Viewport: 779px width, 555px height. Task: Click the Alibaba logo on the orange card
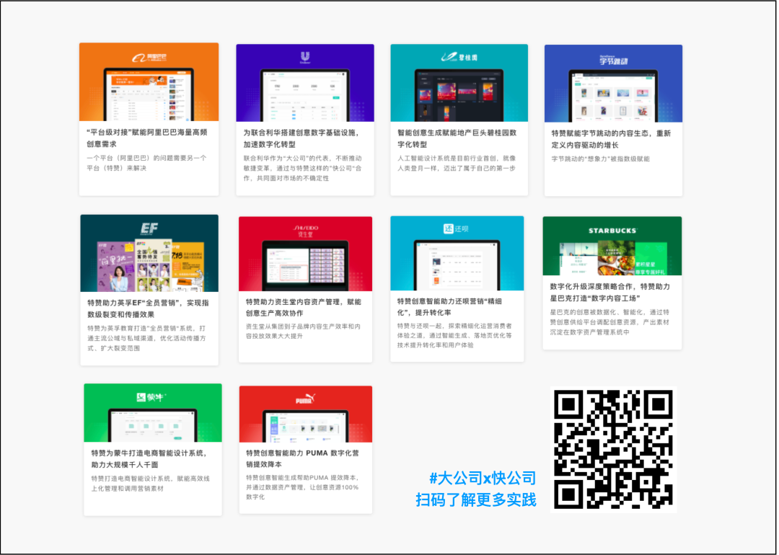coord(149,57)
